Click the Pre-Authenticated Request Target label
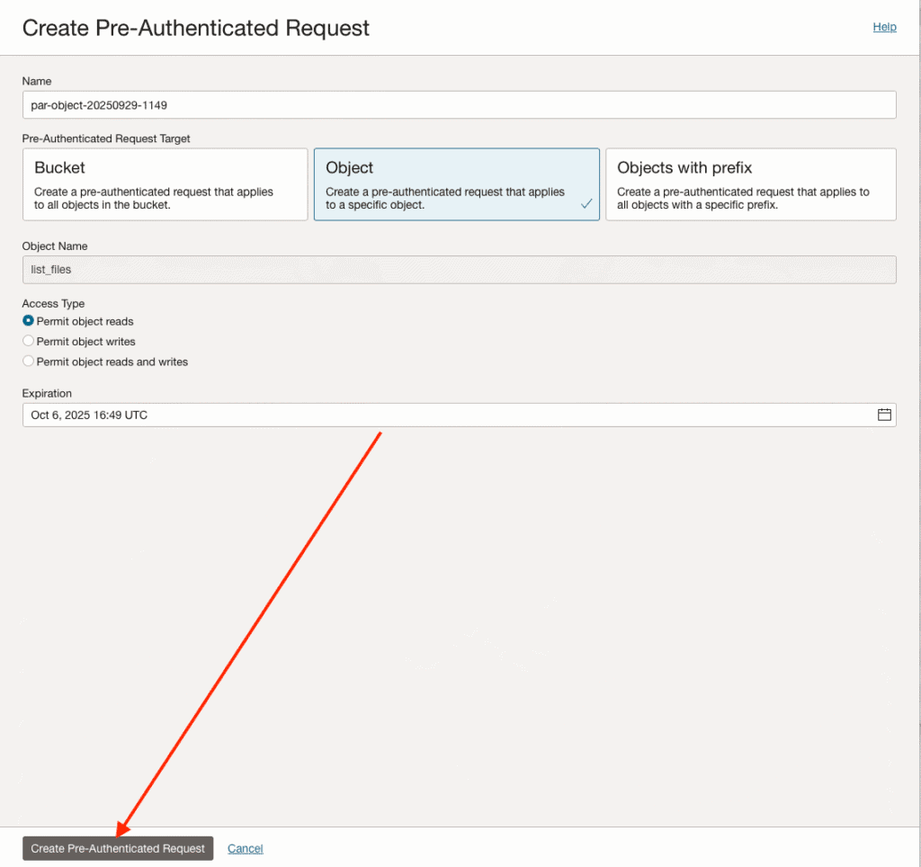The width and height of the screenshot is (921, 867). coord(106,139)
